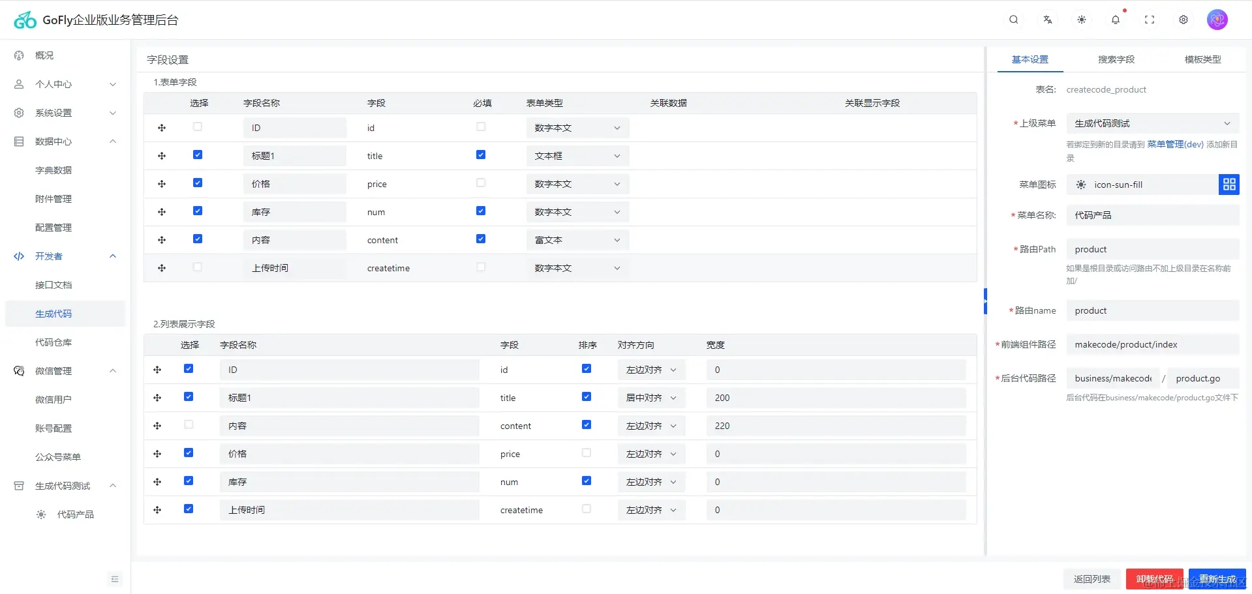Open the 上级菜单 dropdown showing 生成代码测试
Viewport: 1252px width, 594px height.
pos(1153,123)
